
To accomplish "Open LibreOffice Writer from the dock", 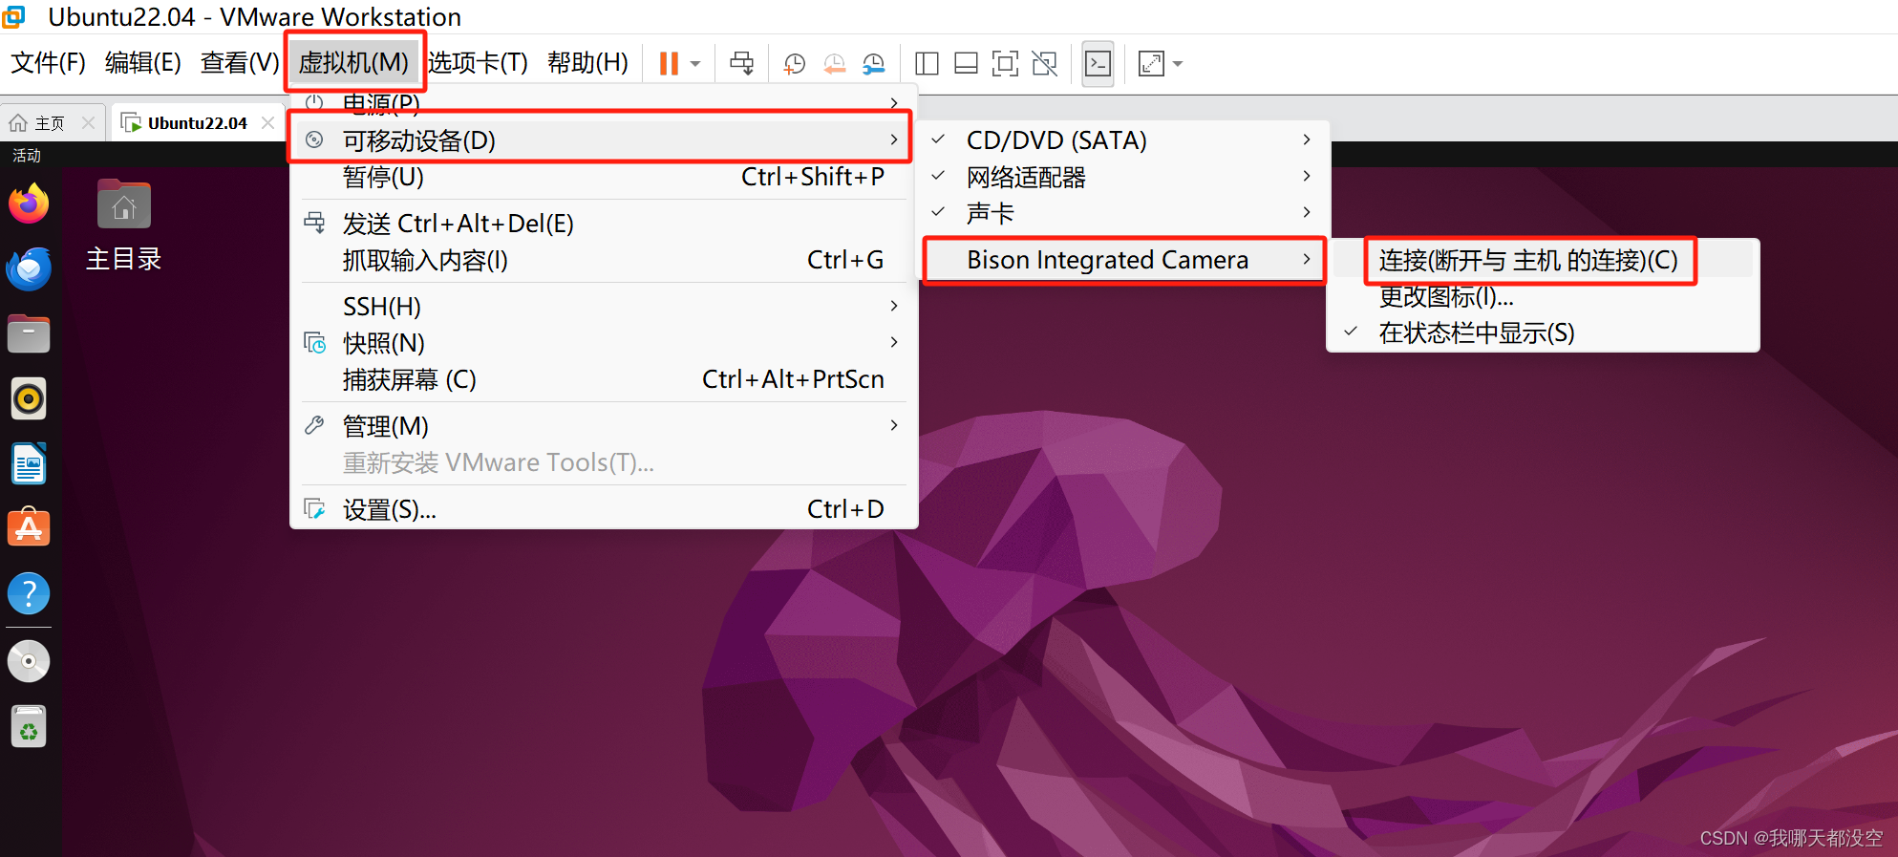I will [x=29, y=464].
